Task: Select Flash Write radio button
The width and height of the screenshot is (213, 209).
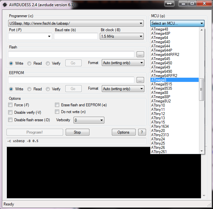Action: [11, 63]
